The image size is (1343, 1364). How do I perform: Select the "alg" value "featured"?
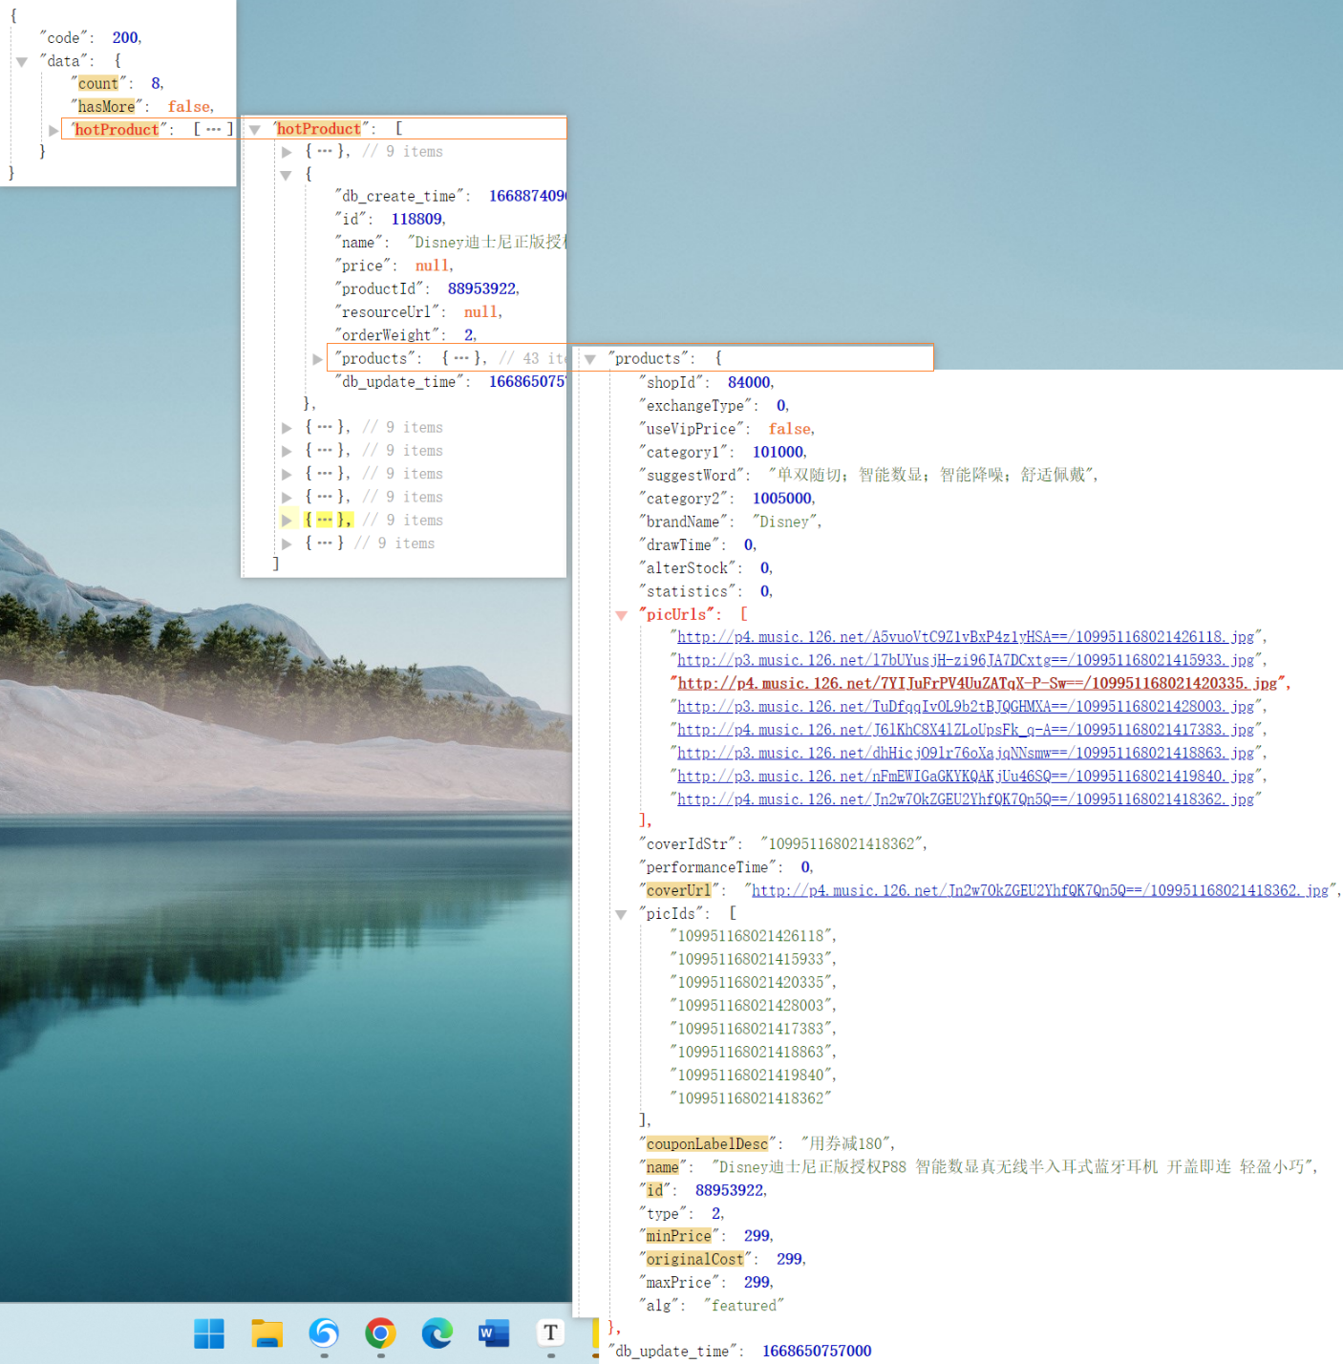point(743,1306)
